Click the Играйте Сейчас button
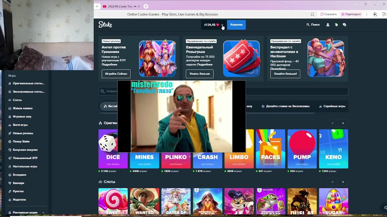The height and width of the screenshot is (217, 387). (116, 74)
